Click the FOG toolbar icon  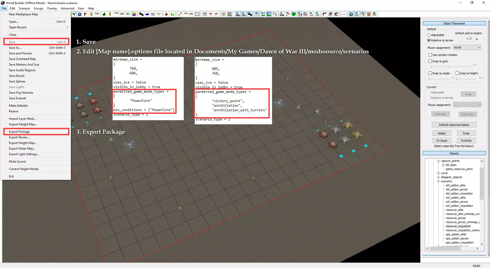point(97,14)
